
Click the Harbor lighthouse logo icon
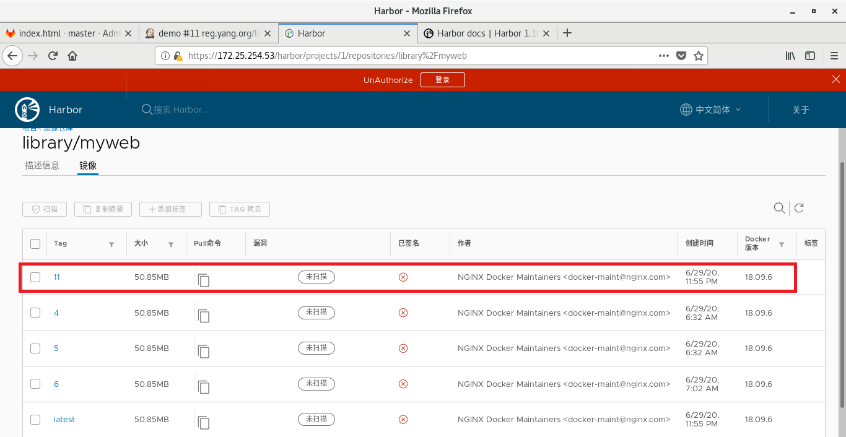click(x=27, y=110)
